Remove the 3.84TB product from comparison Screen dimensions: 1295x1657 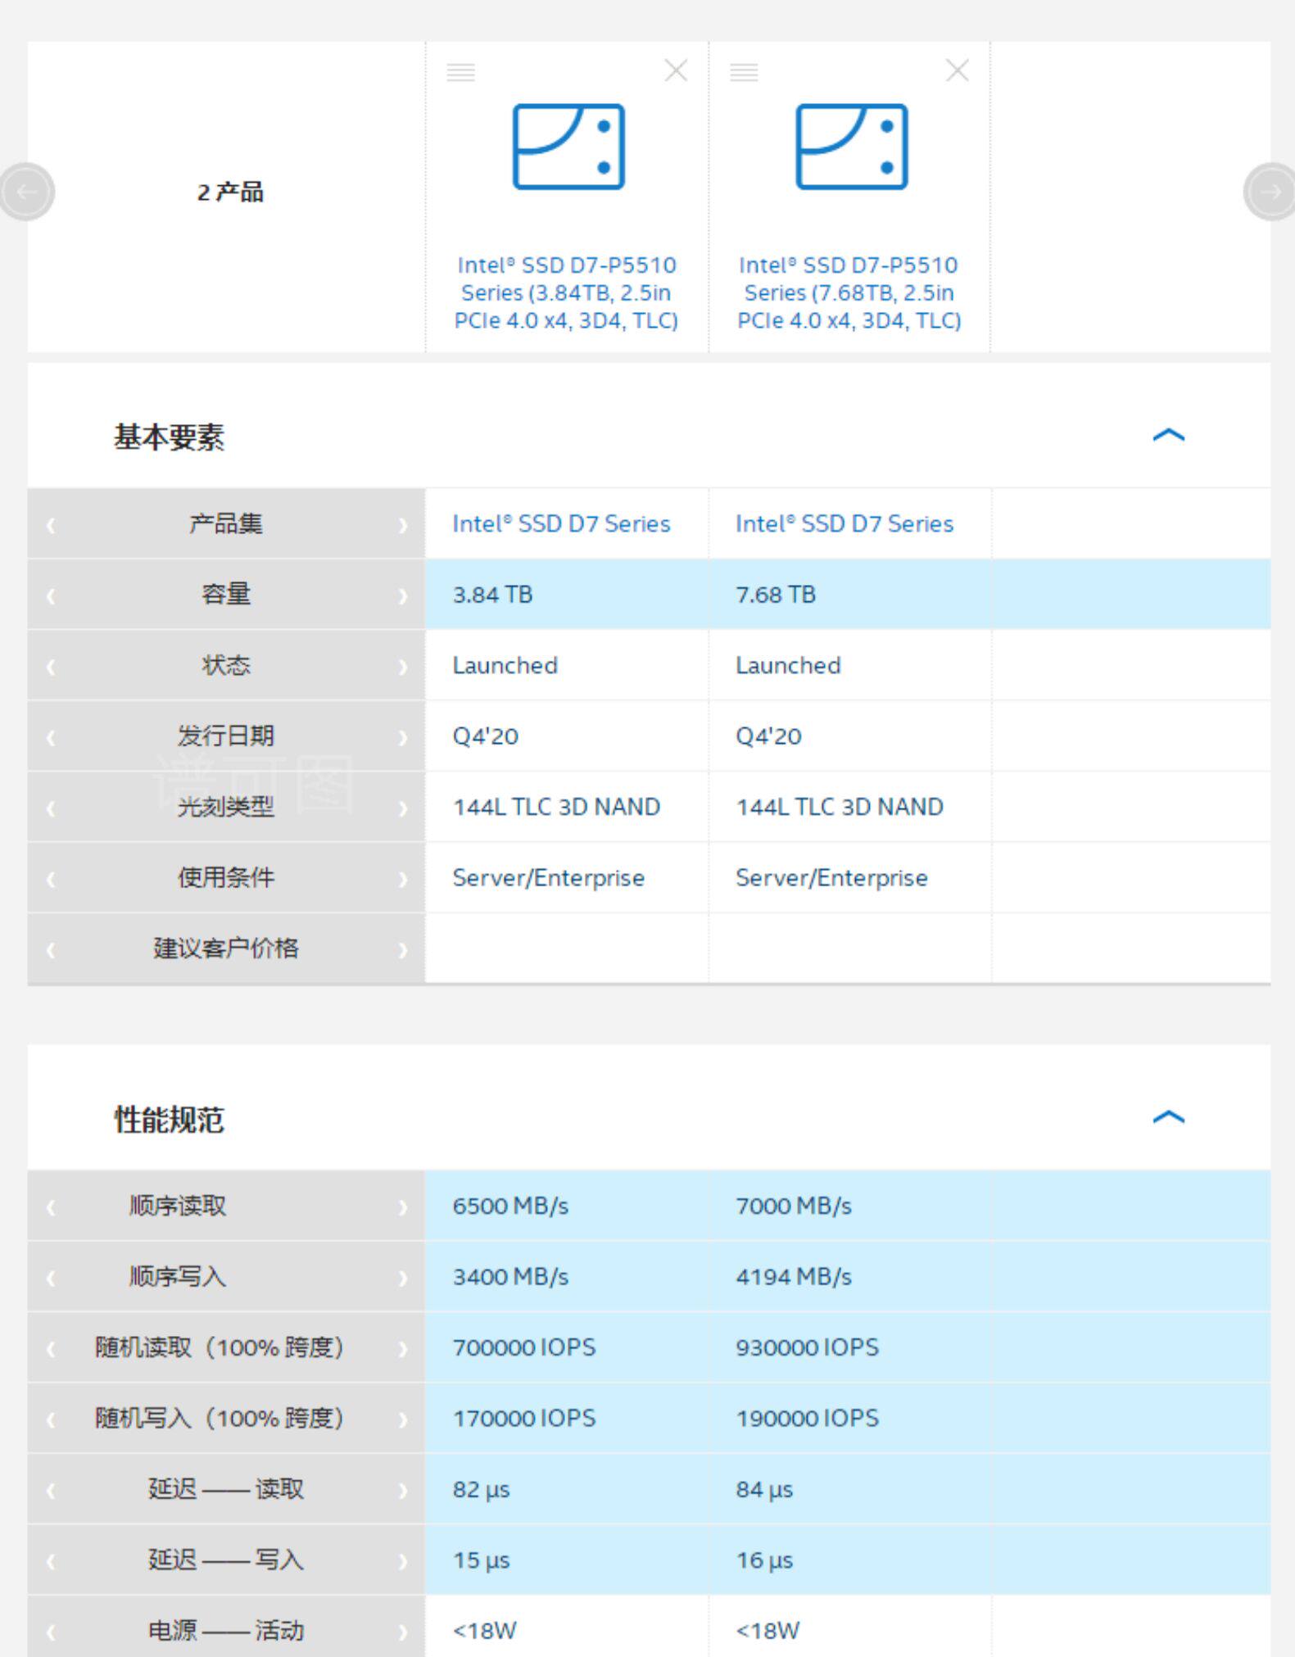point(676,70)
